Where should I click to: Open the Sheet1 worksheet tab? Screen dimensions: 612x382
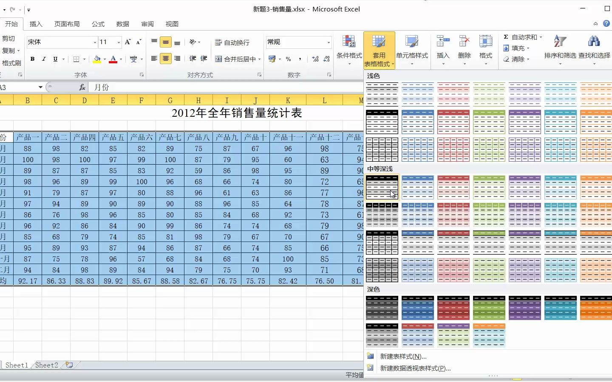(x=17, y=365)
